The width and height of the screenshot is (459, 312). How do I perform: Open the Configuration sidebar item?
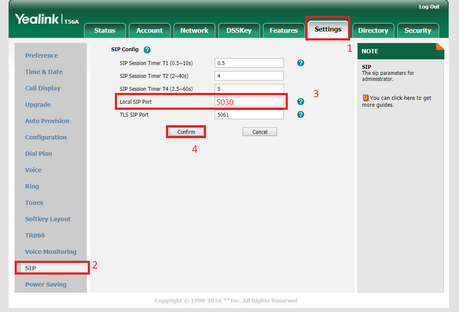point(46,137)
